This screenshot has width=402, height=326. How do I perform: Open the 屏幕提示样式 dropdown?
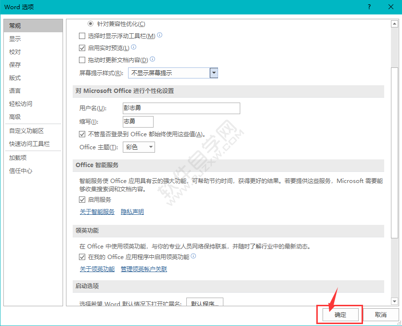(214, 72)
